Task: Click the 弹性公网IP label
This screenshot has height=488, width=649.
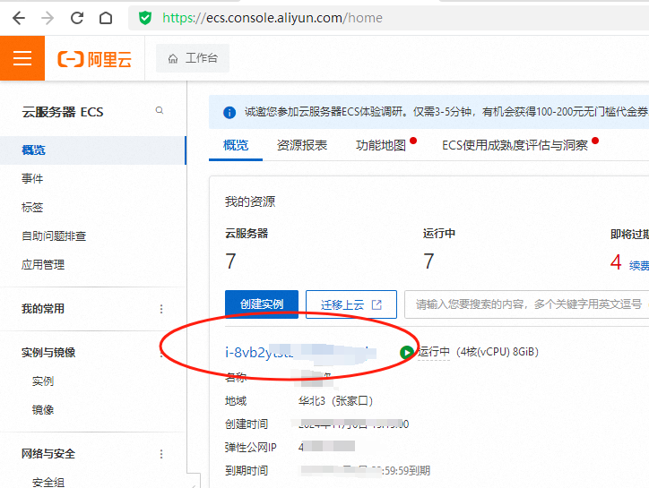Action: (x=250, y=448)
